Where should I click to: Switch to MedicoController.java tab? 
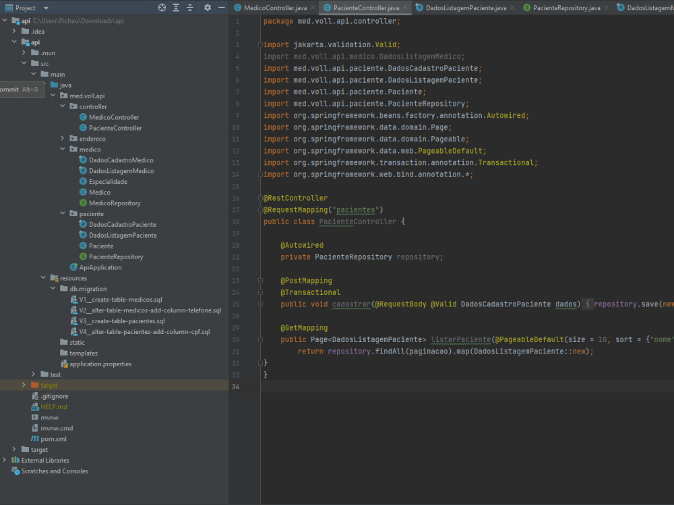coord(275,7)
